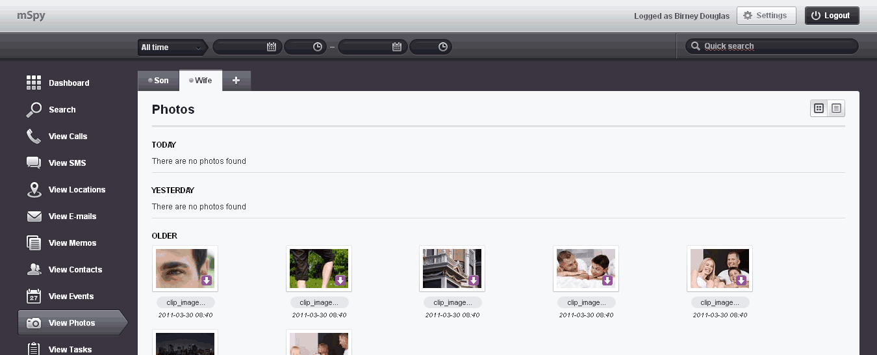The image size is (877, 355).
Task: Open the eye close-up thumbnail
Action: [185, 269]
